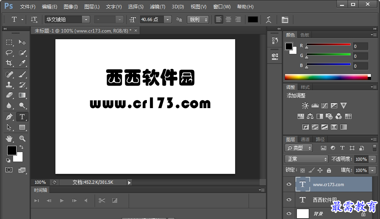Toggle lock transparent pixels
The width and height of the screenshot is (380, 219).
click(302, 170)
